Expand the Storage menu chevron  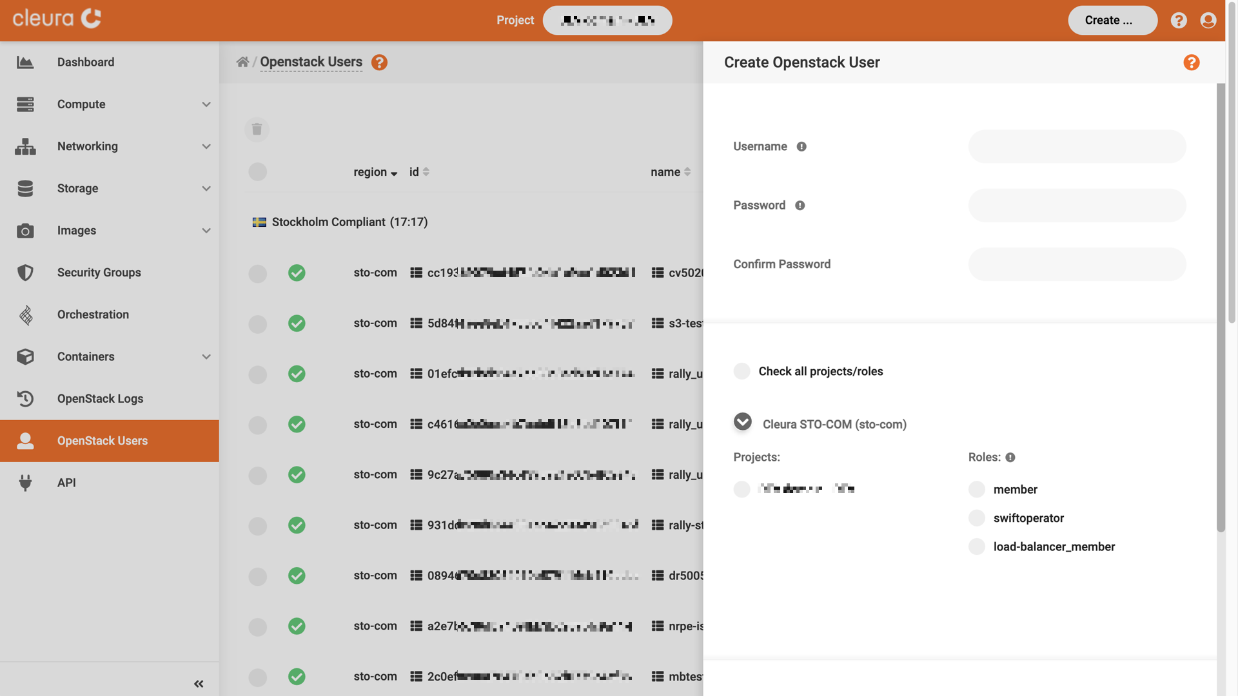pyautogui.click(x=206, y=189)
